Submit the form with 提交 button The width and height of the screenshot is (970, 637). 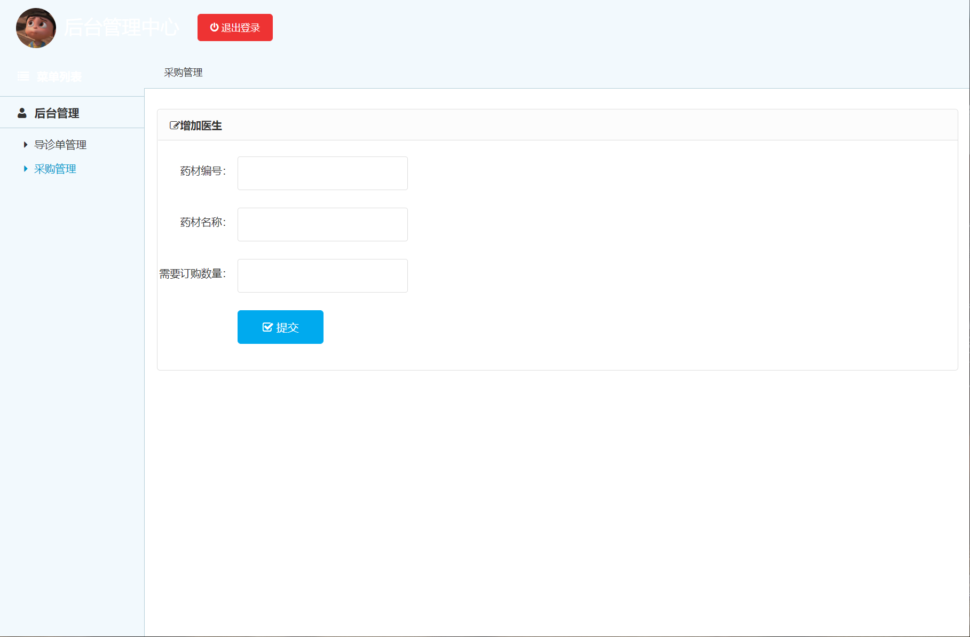tap(280, 327)
